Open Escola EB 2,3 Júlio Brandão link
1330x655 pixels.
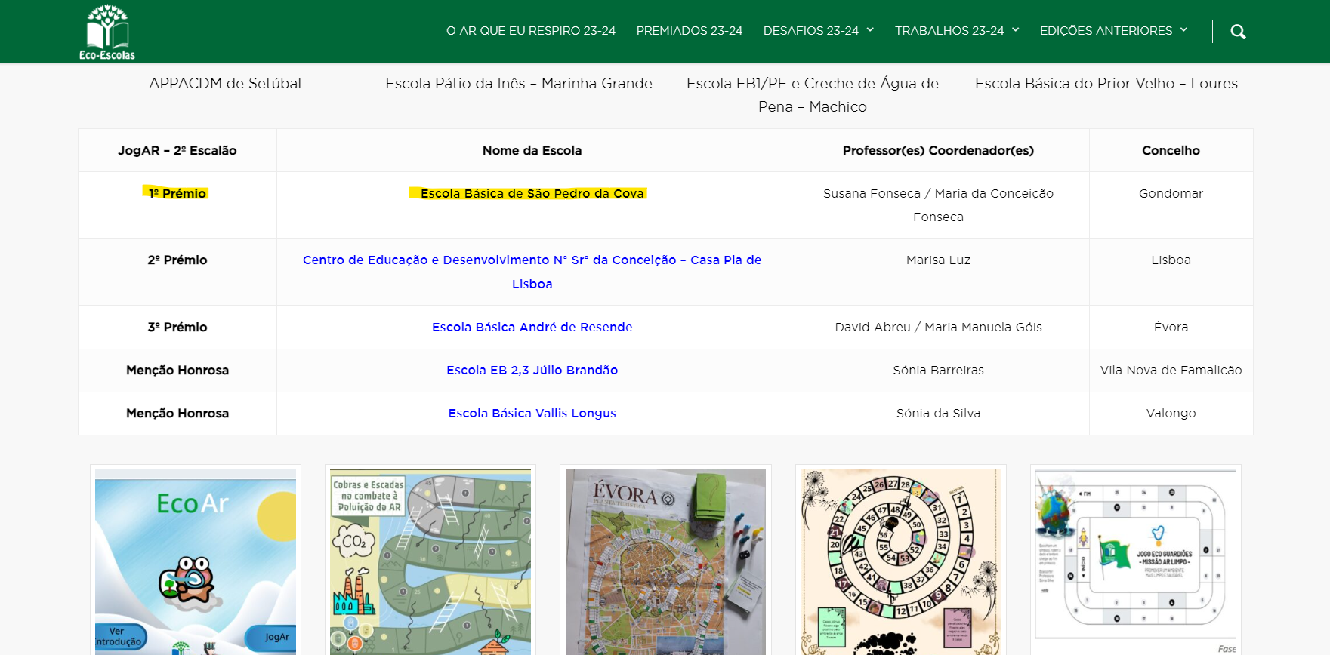(532, 371)
